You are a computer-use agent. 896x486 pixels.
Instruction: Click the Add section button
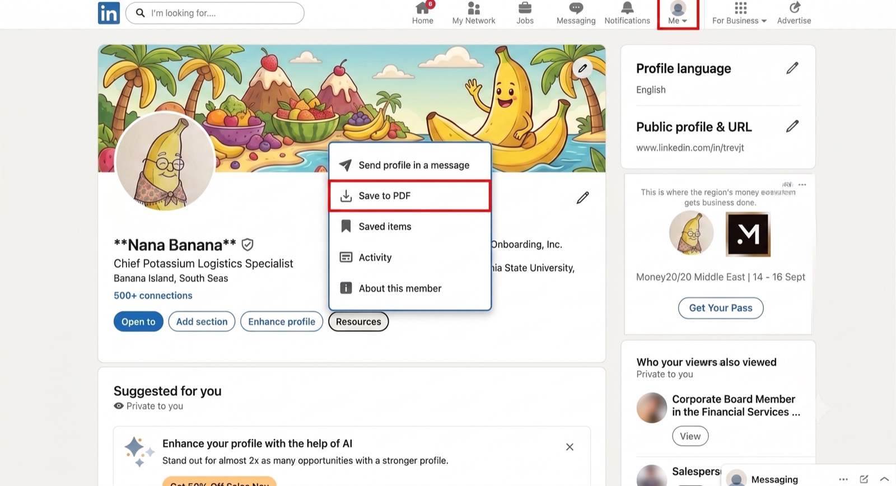[202, 321]
